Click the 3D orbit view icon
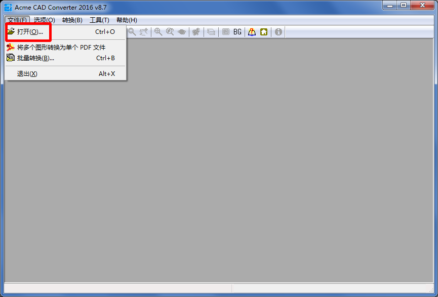The height and width of the screenshot is (297, 438). pyautogui.click(x=182, y=32)
